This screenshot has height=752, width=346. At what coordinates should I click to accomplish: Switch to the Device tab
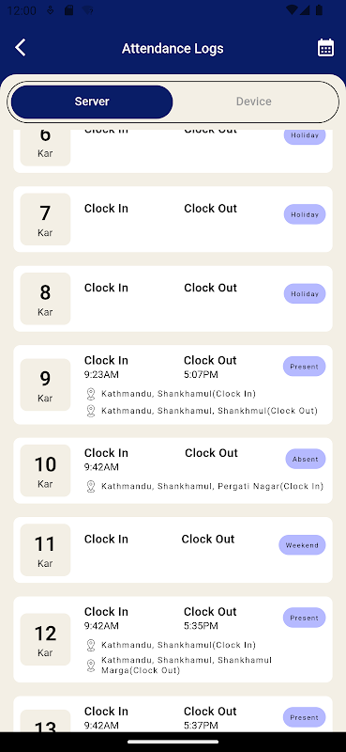tap(253, 102)
